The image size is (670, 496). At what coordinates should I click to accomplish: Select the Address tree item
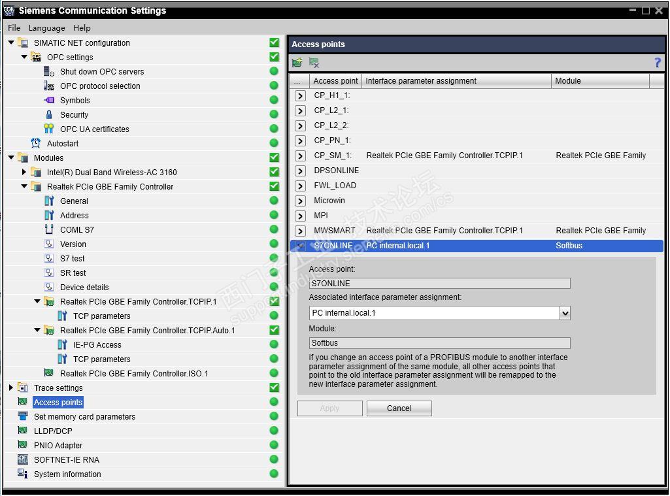click(x=75, y=215)
